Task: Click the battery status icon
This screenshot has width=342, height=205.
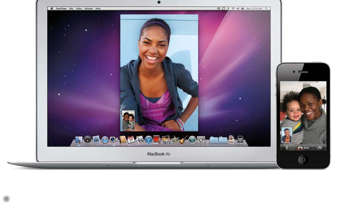Action: pos(243,9)
